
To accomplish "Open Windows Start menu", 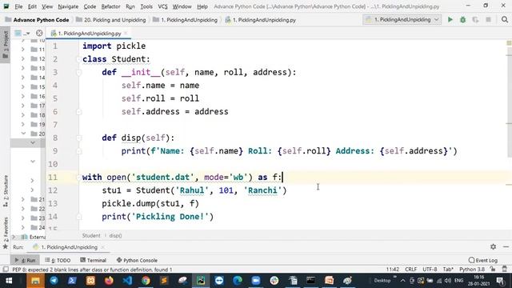I will [x=9, y=281].
